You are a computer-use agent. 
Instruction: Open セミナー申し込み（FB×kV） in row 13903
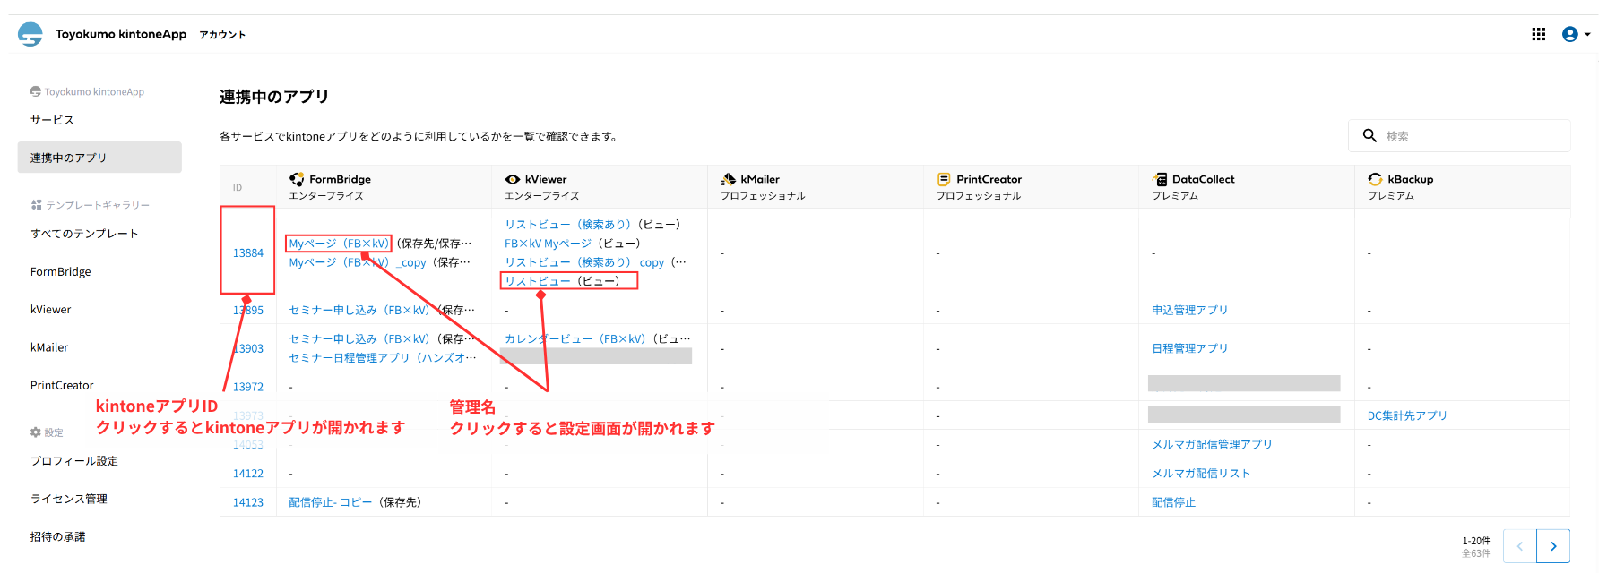tap(359, 338)
